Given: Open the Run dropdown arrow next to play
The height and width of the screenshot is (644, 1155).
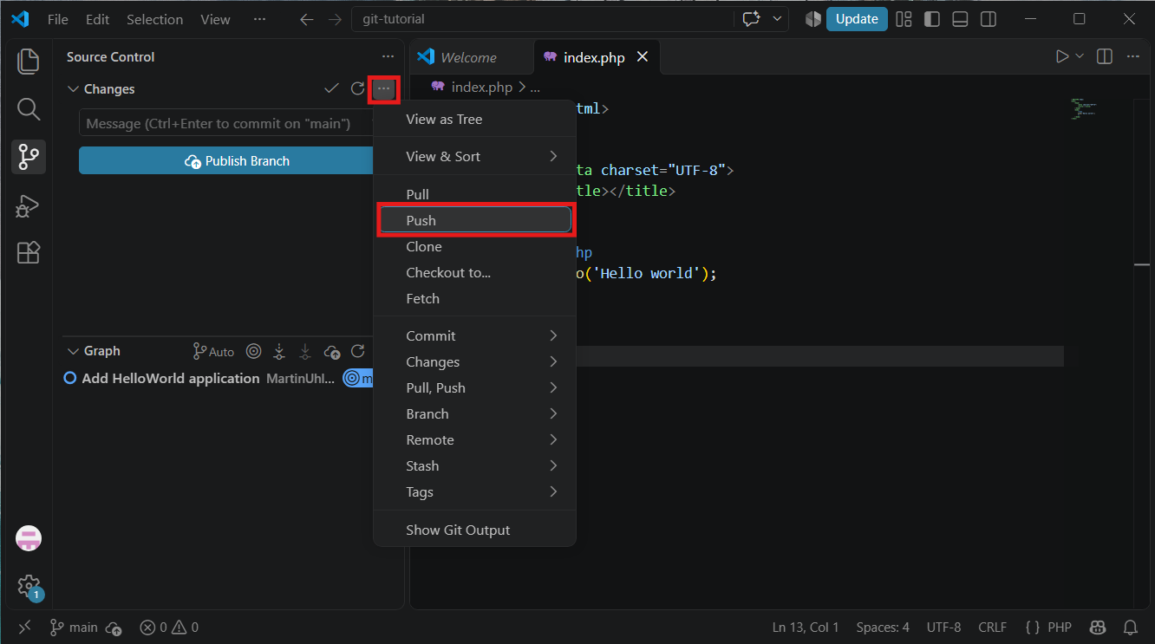Looking at the screenshot, I should pos(1080,56).
